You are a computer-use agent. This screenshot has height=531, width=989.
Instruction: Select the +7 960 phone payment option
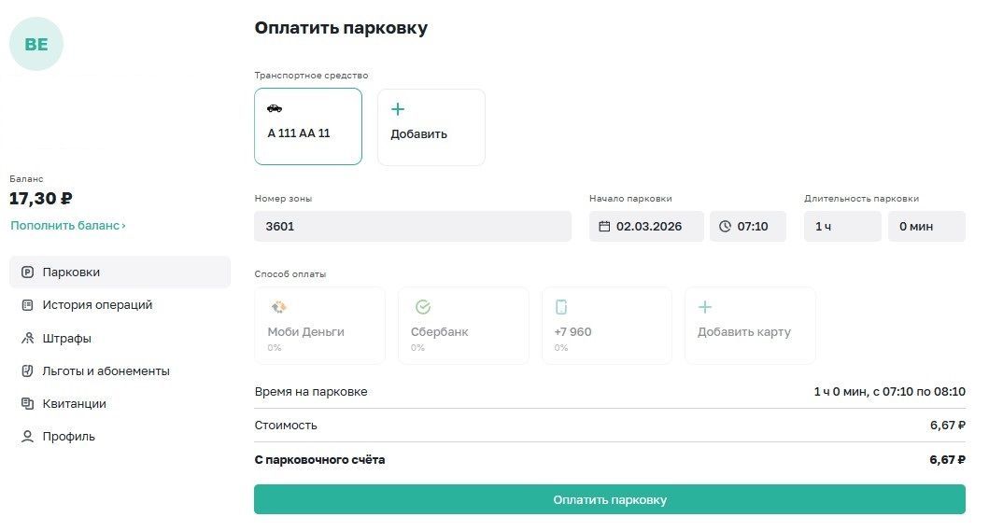606,325
